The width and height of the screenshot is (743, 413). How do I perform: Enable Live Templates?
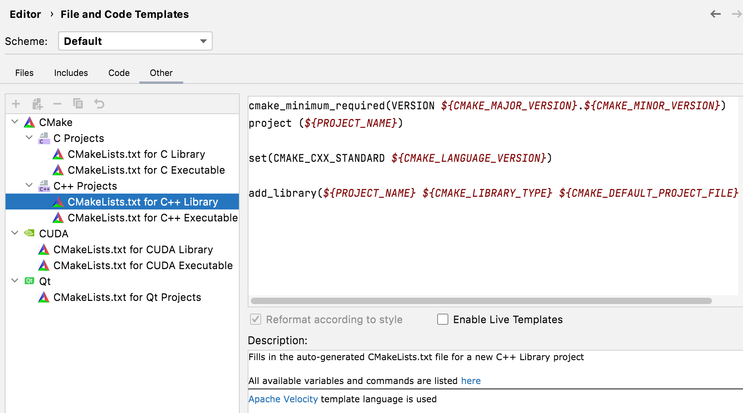(x=443, y=319)
